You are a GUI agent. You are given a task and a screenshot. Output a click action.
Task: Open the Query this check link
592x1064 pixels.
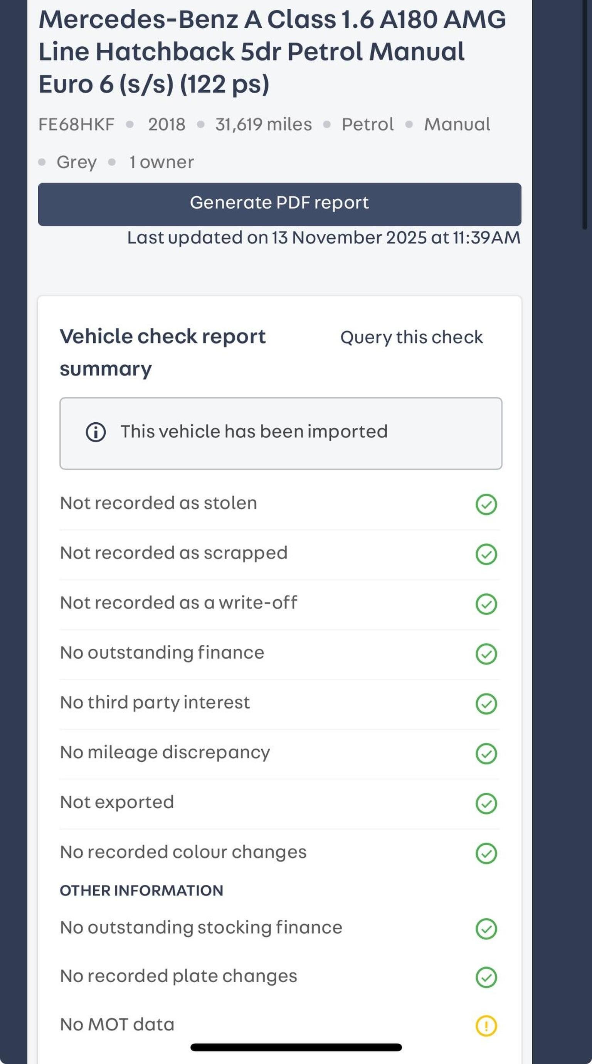pyautogui.click(x=411, y=337)
